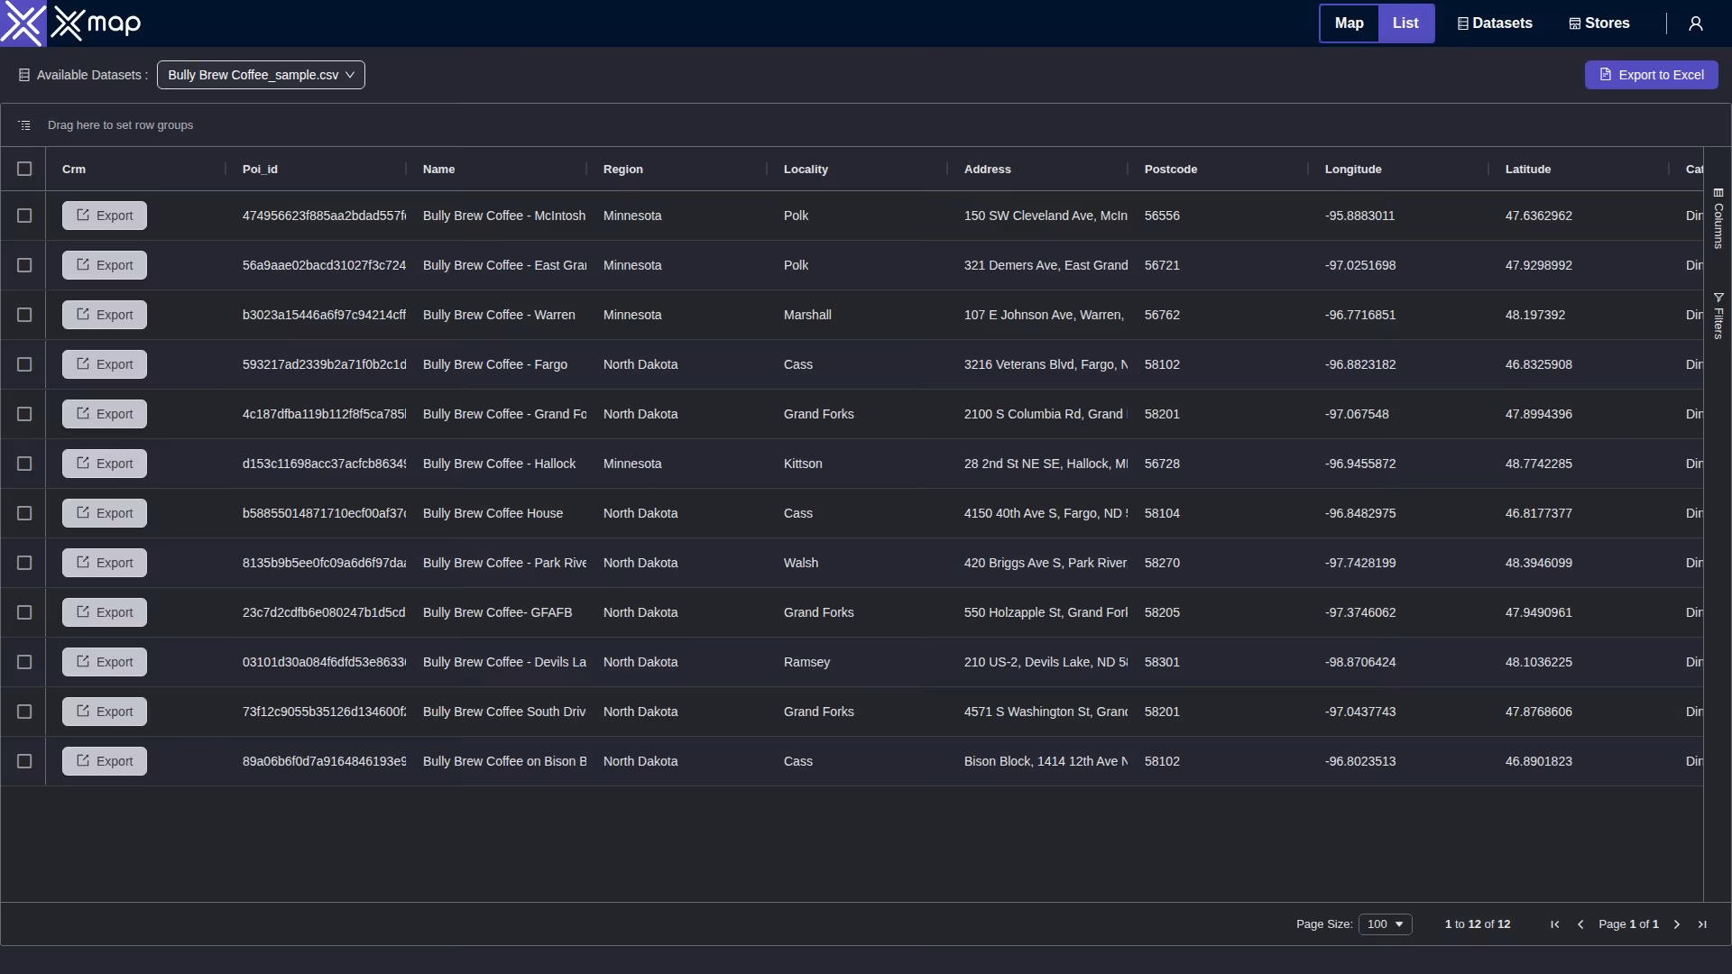
Task: Select latitude cell '46.8901823'
Action: [1539, 761]
